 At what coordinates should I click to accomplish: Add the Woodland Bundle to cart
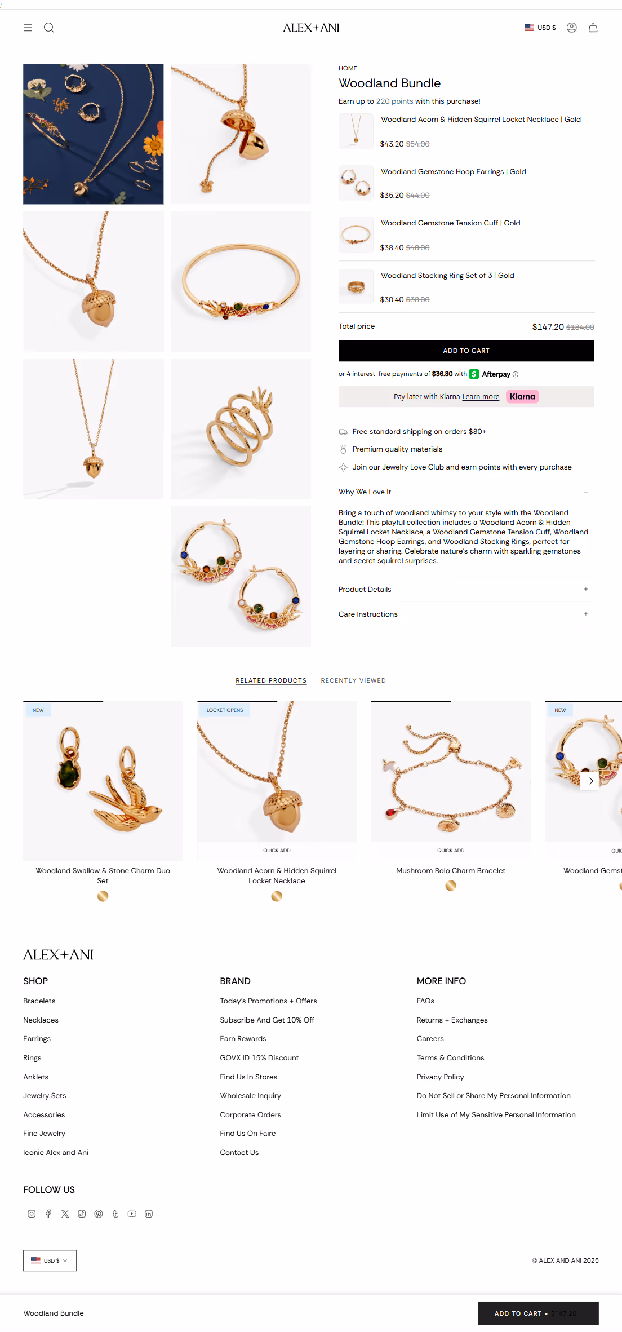[466, 351]
